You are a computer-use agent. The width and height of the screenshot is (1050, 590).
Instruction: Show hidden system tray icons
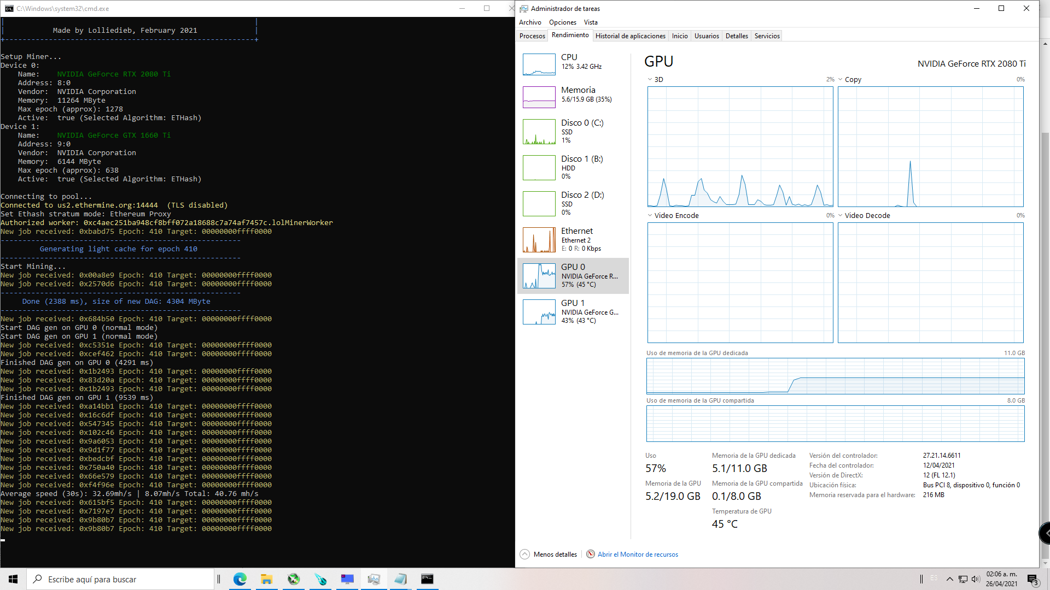949,579
